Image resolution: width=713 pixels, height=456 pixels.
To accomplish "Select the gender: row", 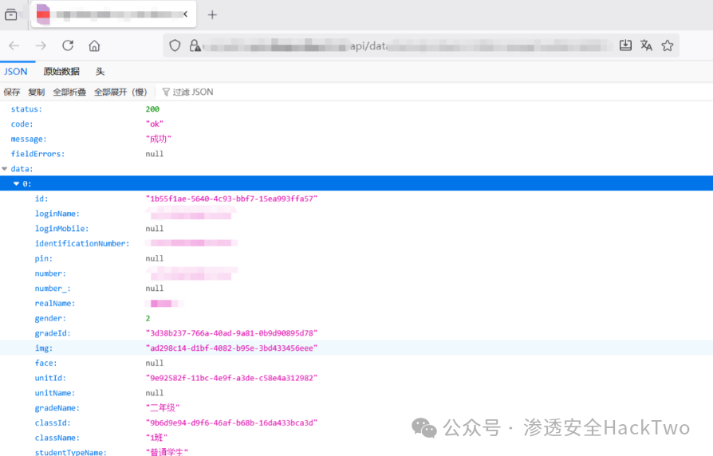I will pyautogui.click(x=356, y=318).
